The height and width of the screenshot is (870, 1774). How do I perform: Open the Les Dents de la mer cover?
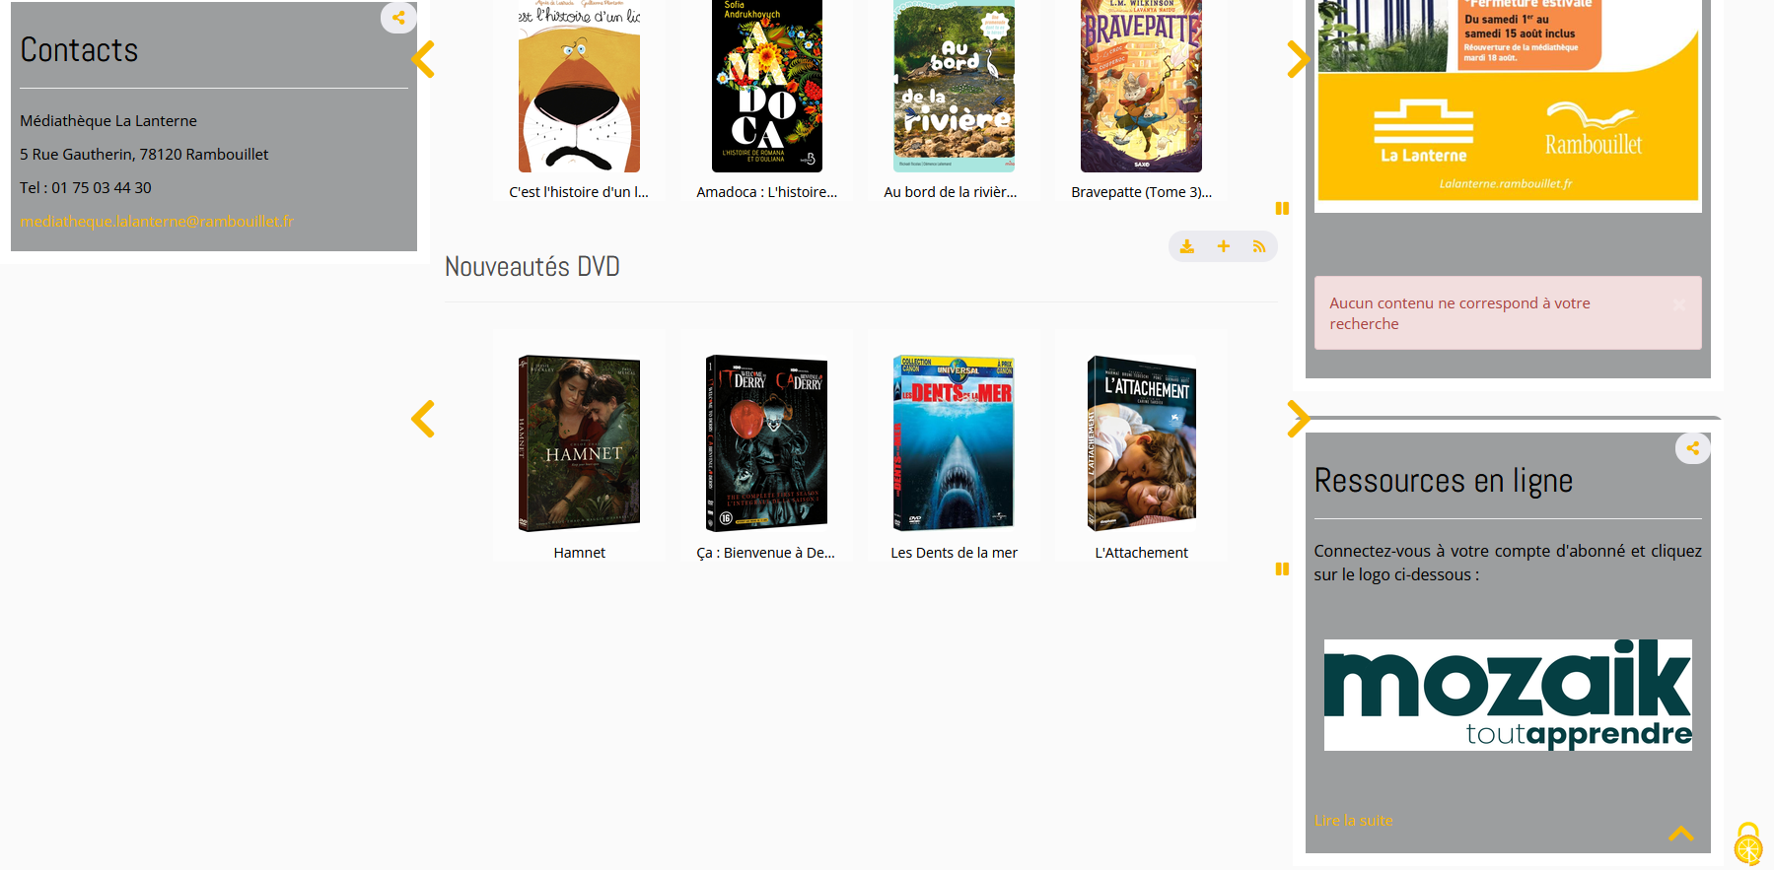(x=954, y=443)
